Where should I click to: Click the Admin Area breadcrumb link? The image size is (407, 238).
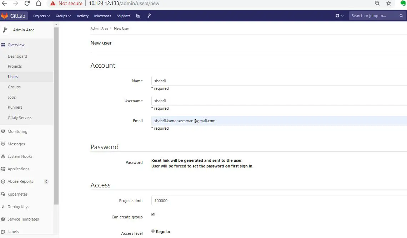pos(99,28)
